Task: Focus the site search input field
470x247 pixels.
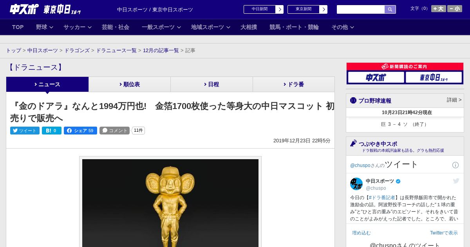Action: 361,9
